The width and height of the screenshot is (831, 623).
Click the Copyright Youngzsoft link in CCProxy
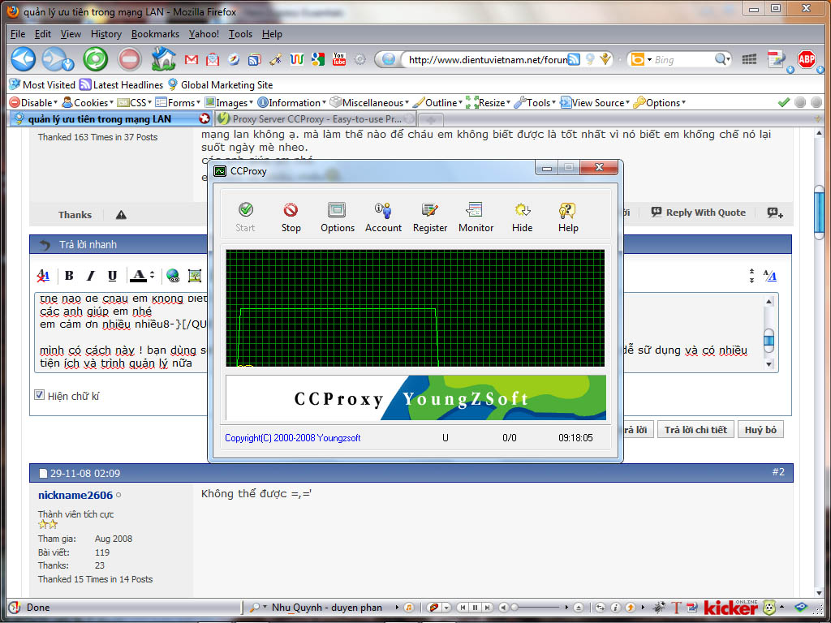point(292,438)
